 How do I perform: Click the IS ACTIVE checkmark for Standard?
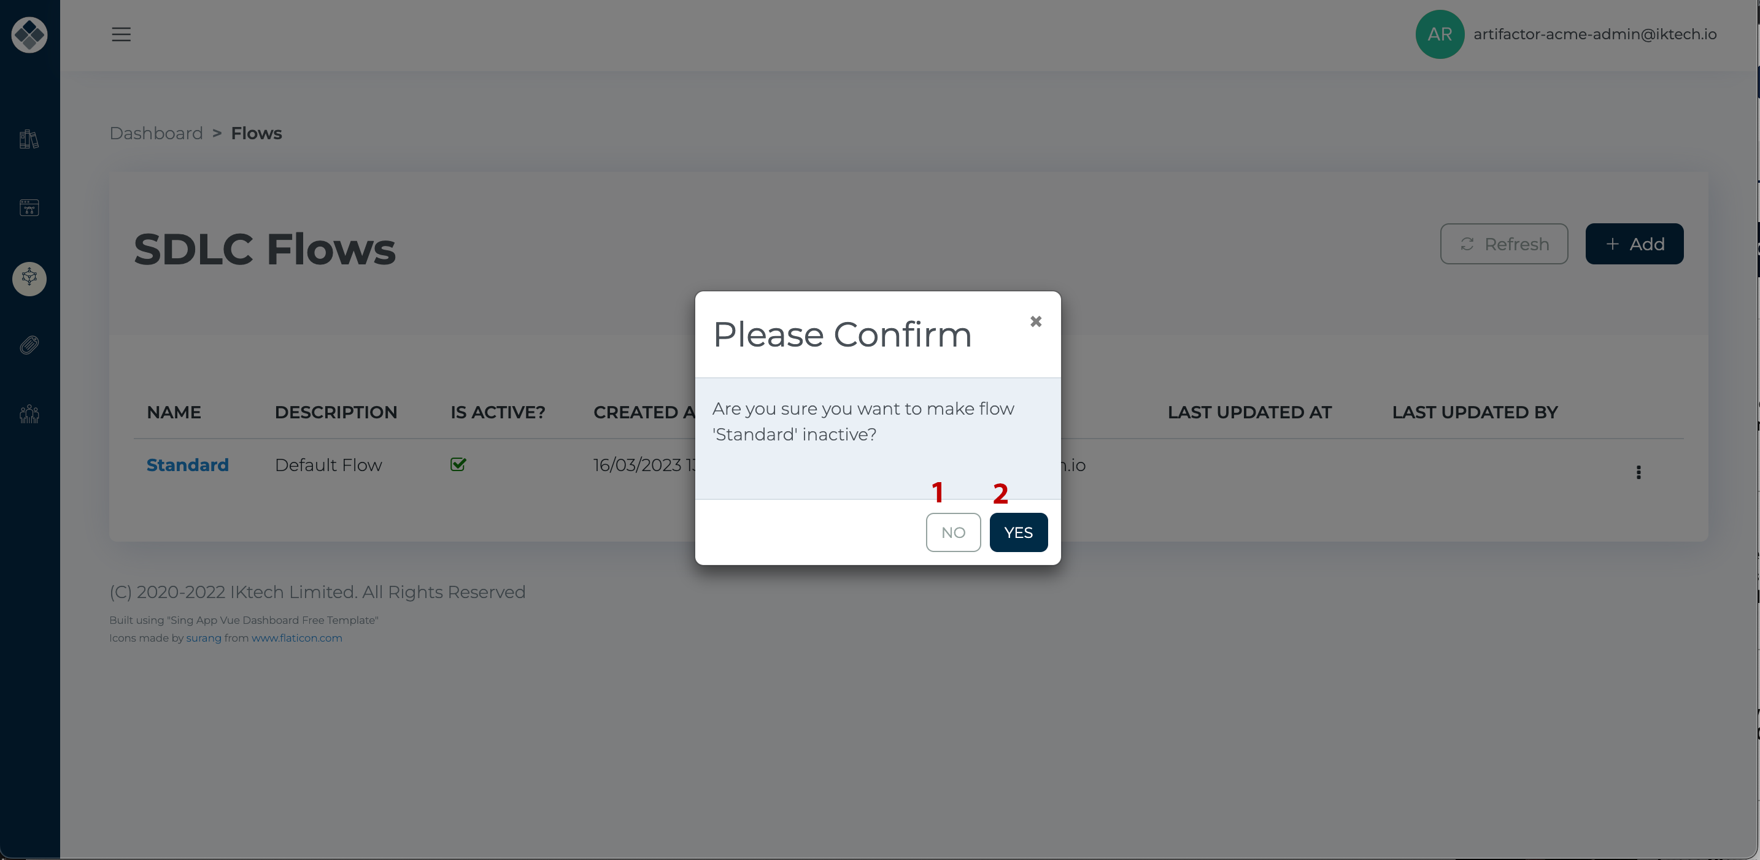(458, 464)
